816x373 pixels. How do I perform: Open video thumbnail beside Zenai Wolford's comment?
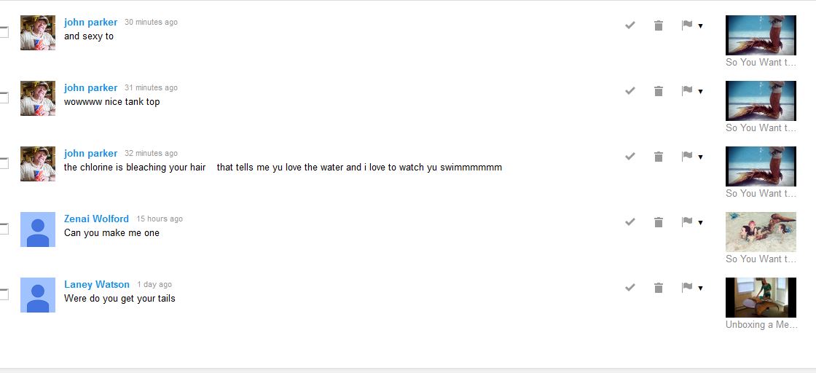click(761, 232)
